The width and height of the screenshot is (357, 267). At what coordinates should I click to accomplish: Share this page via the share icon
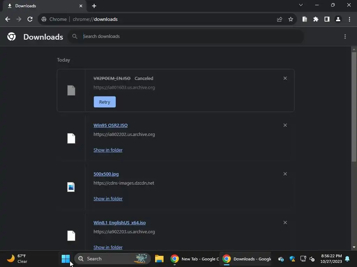click(280, 19)
